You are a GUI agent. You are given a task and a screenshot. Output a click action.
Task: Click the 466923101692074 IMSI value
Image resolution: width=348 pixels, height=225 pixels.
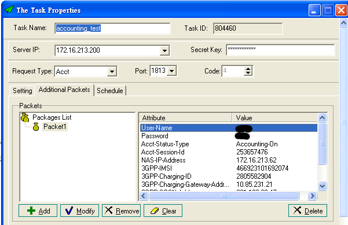click(262, 168)
